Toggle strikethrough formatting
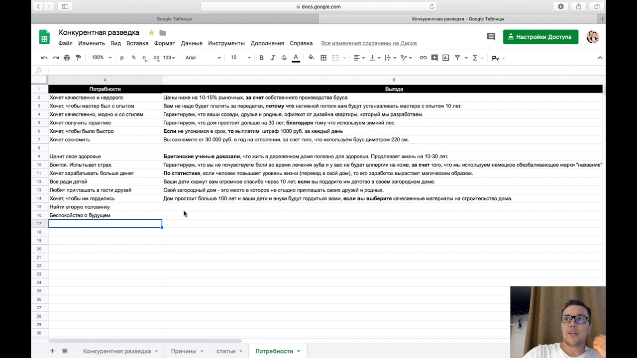 click(x=284, y=58)
